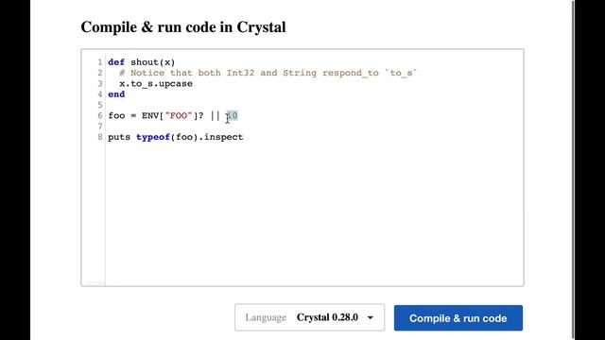Click the comment about Int32 and String
The width and height of the screenshot is (605, 340).
coord(268,73)
